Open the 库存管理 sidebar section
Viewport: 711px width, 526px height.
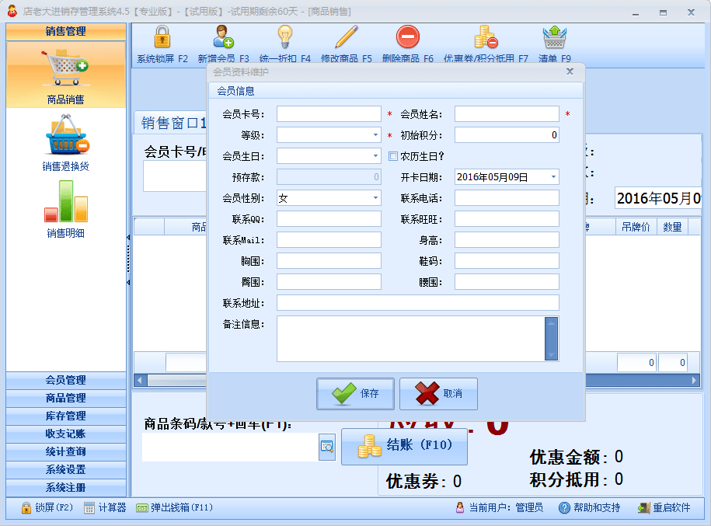pyautogui.click(x=66, y=416)
